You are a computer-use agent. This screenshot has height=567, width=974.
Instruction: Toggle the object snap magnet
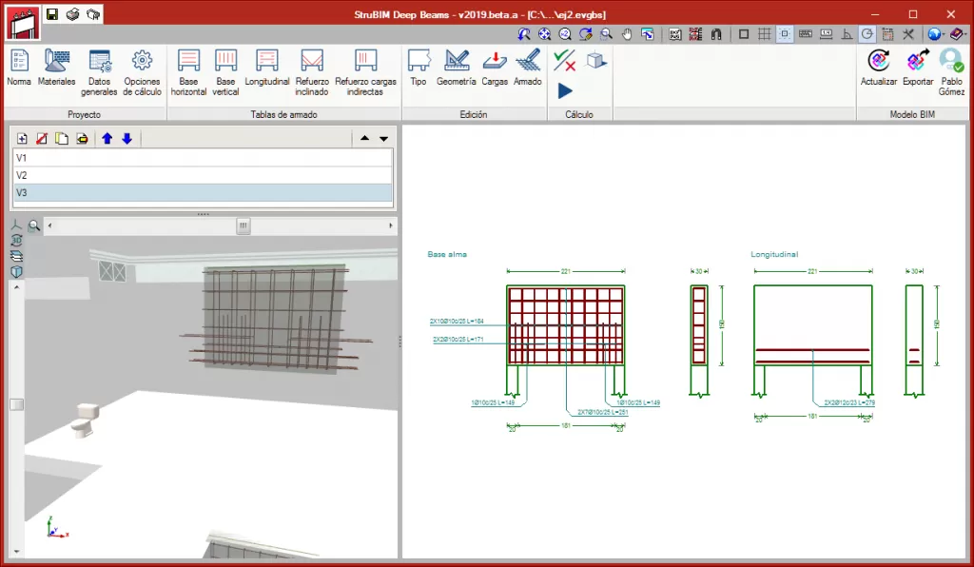click(716, 33)
